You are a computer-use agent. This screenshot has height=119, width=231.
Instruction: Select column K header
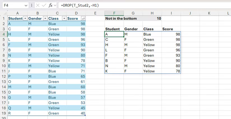click(x=209, y=13)
